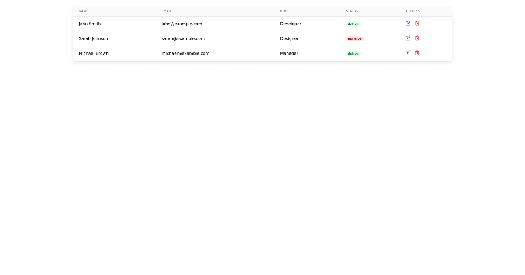This screenshot has height=275, width=525.
Task: Click the NAME column header to sort
Action: 84,11
